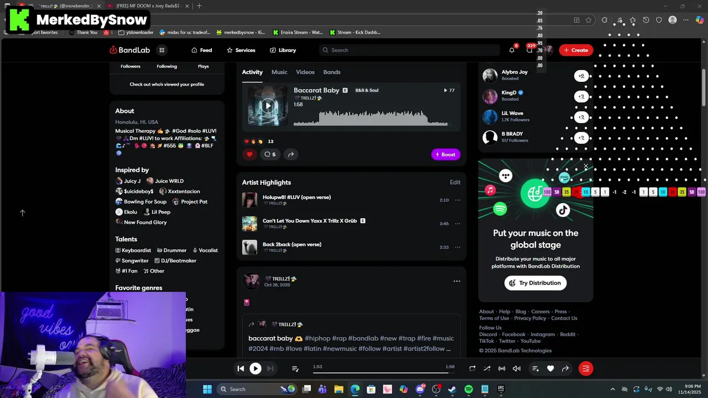
Task: Open Check out who's viewed your profile
Action: (x=166, y=85)
